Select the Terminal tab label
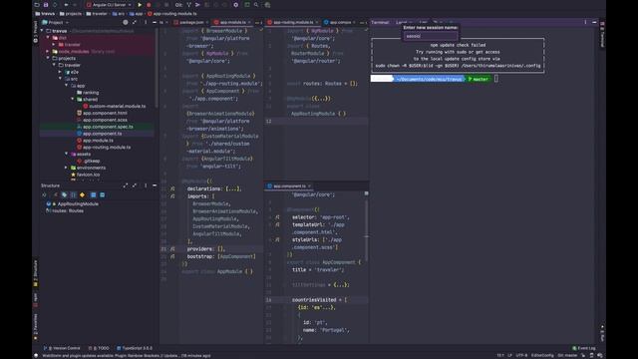 tap(380, 22)
